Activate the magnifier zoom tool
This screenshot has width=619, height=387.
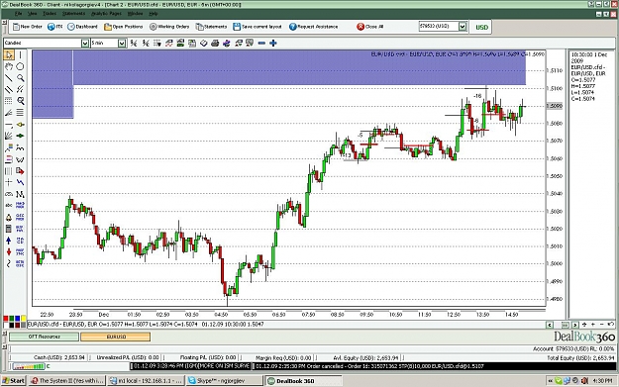coord(20,78)
